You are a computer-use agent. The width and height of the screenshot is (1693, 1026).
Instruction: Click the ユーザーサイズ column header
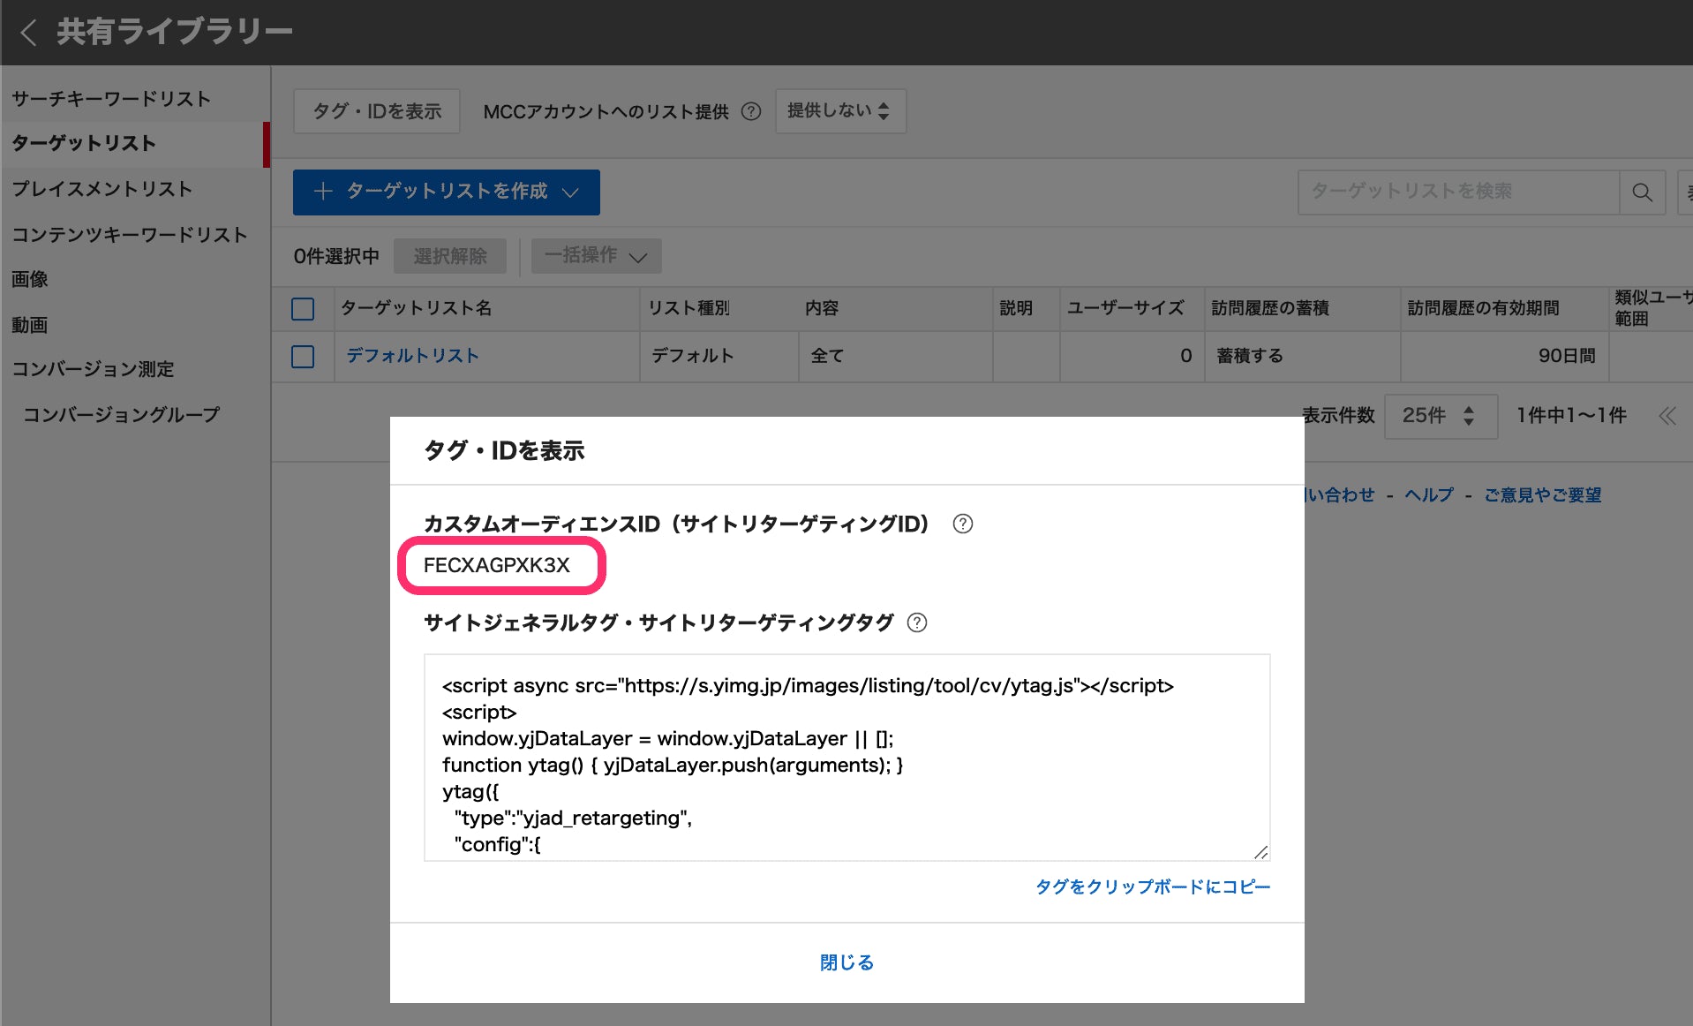point(1125,308)
